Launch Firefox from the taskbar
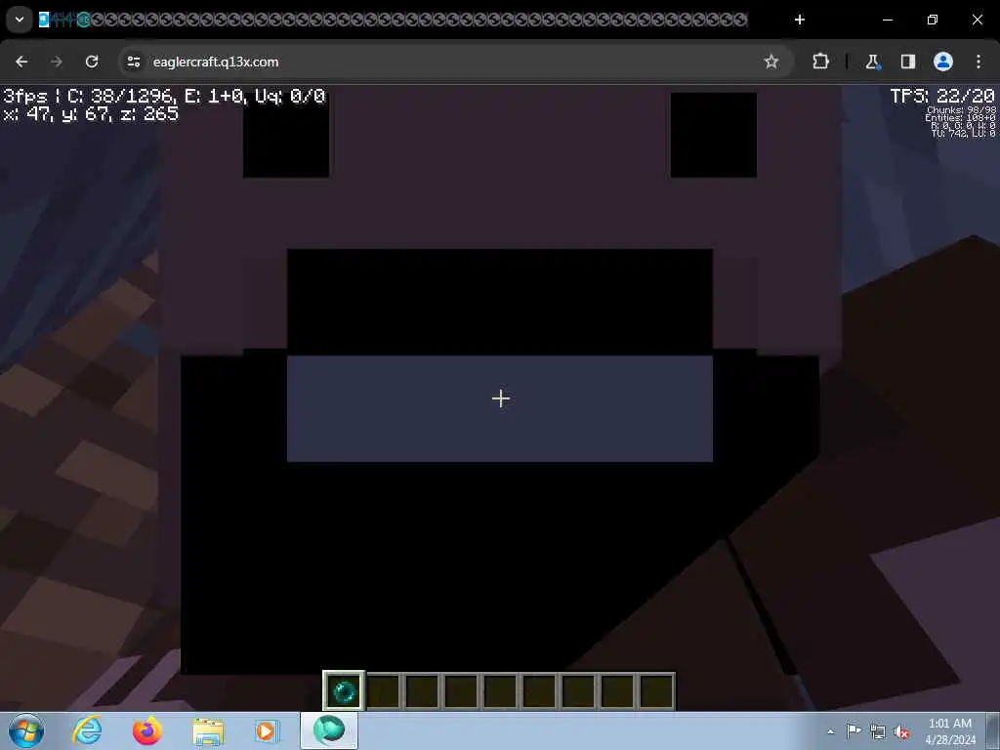 [146, 730]
